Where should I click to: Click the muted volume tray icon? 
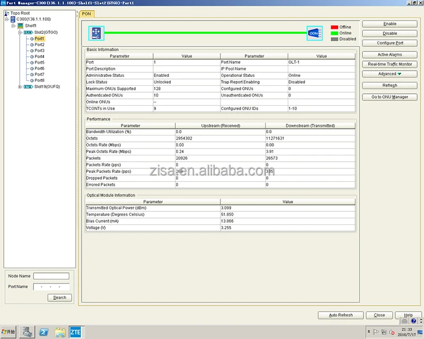coord(392,332)
